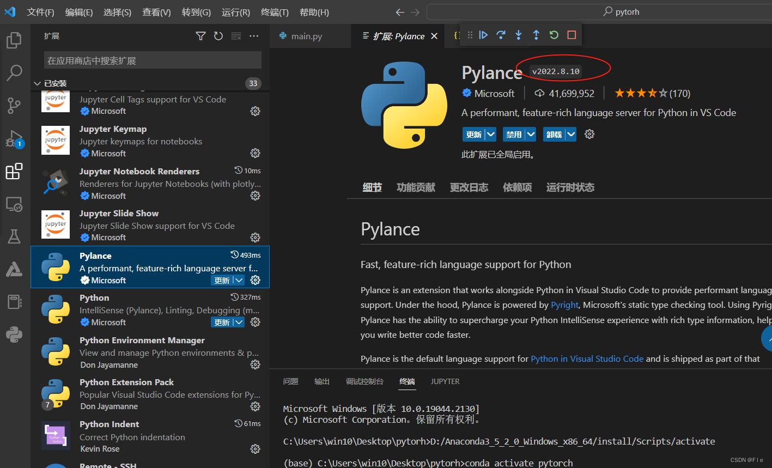Viewport: 772px width, 468px height.
Task: Open manage gear for Jupyter Notebook Renderers
Action: tap(255, 196)
